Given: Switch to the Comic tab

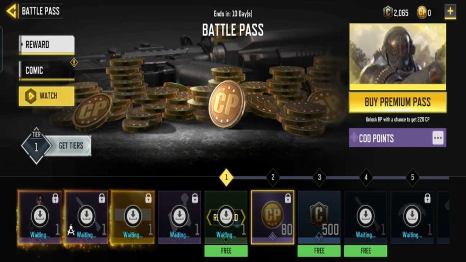Looking at the screenshot, I should (47, 71).
